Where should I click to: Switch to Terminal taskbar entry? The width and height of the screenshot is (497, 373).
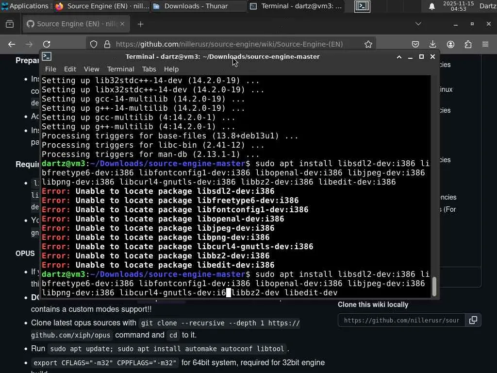(x=296, y=6)
